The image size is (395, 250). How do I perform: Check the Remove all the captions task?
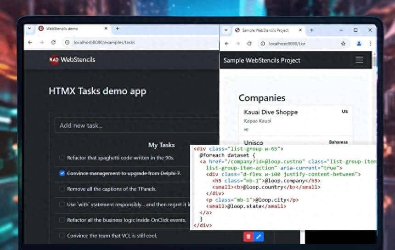pyautogui.click(x=62, y=189)
